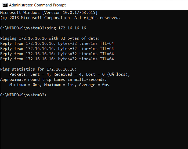Image resolution: width=188 pixels, height=149 pixels.
Task: Click the Approximate round trip times line
Action: click(x=53, y=79)
